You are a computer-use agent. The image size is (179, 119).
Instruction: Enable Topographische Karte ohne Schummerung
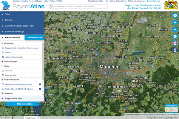pos(3,48)
